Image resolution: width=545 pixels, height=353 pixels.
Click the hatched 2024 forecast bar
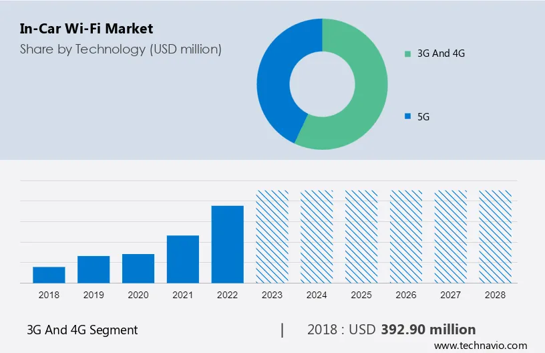click(x=317, y=237)
